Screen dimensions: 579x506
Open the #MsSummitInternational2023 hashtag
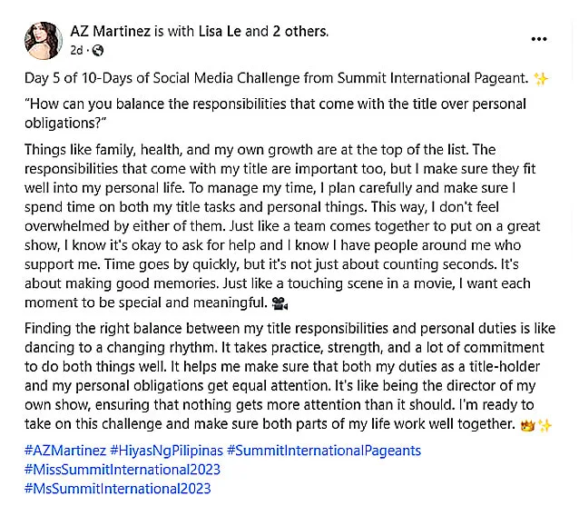pos(117,489)
